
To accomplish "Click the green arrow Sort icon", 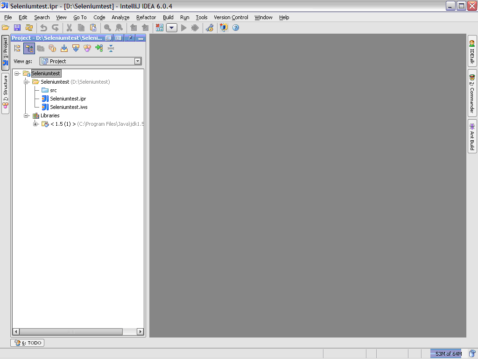I will click(99, 48).
